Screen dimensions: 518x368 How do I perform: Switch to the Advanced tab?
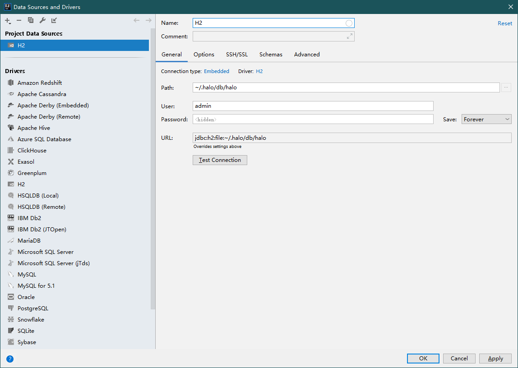point(307,55)
